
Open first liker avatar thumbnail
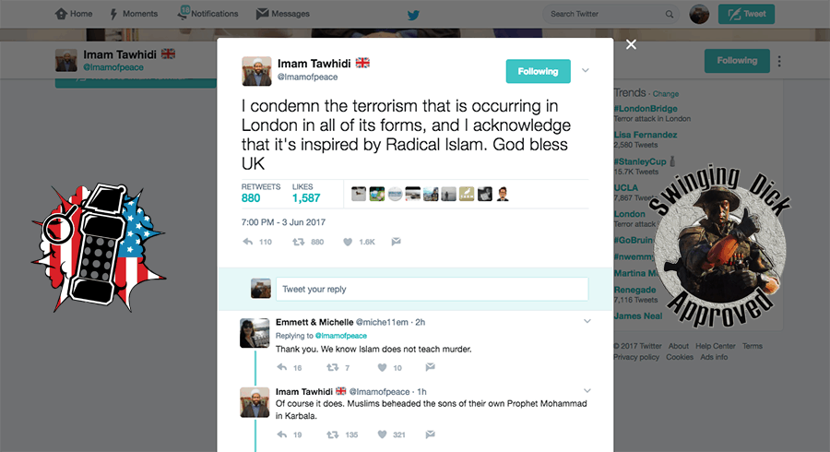(359, 195)
